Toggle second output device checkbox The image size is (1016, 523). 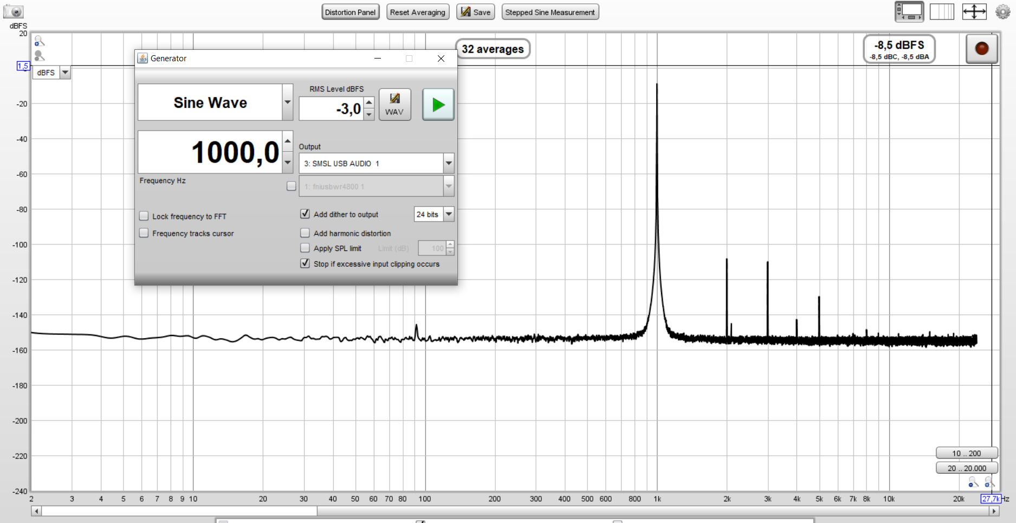point(292,186)
